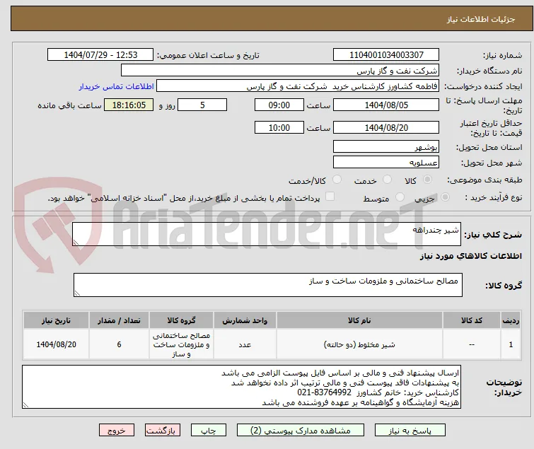
Task: Click the resize handle of توضیحات خریدار box
Action: point(25,404)
